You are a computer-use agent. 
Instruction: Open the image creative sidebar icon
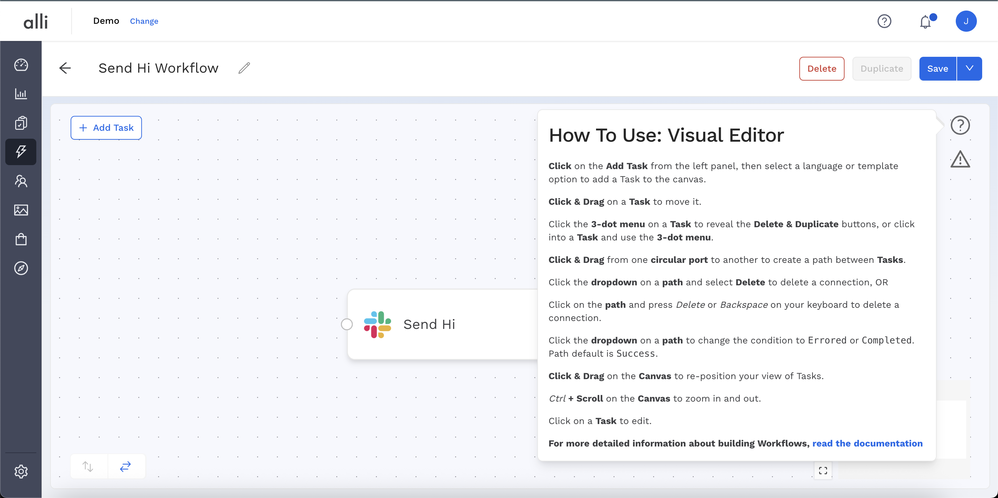21,210
